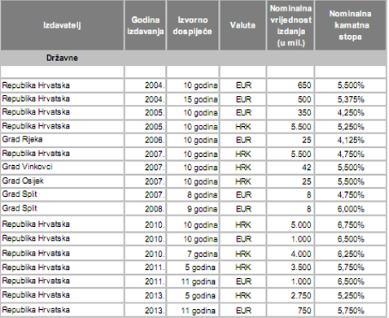Select 5,500% in the Grad Vinkovci row

point(351,168)
